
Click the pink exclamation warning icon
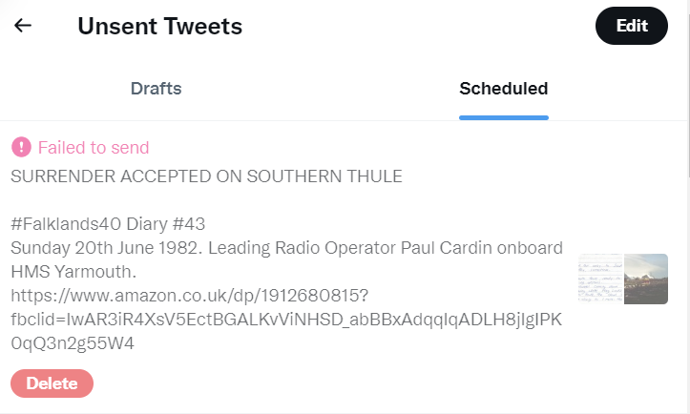coord(21,148)
